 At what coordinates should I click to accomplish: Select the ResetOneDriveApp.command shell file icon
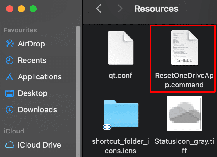click(184, 48)
